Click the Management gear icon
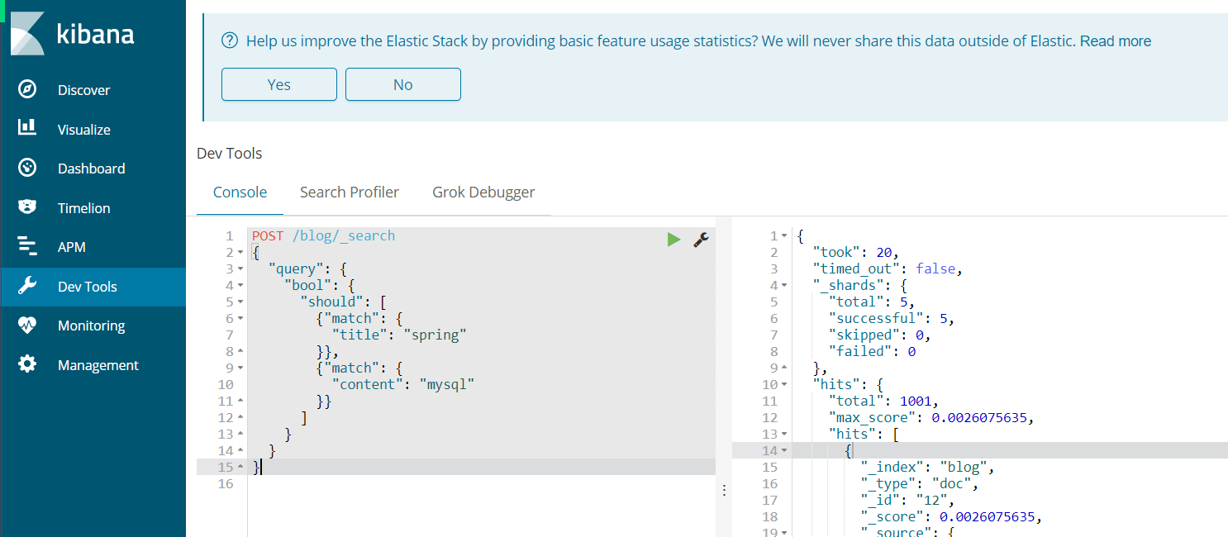 pyautogui.click(x=27, y=364)
